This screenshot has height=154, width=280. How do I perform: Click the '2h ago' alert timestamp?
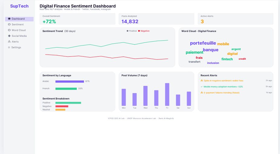[x=269, y=80]
